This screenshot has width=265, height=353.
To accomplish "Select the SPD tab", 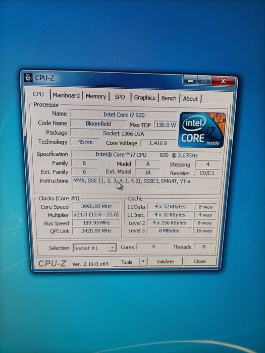I will click(x=120, y=97).
